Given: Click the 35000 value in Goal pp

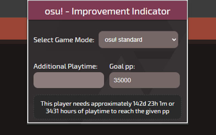Looking at the screenshot, I should [122, 80].
